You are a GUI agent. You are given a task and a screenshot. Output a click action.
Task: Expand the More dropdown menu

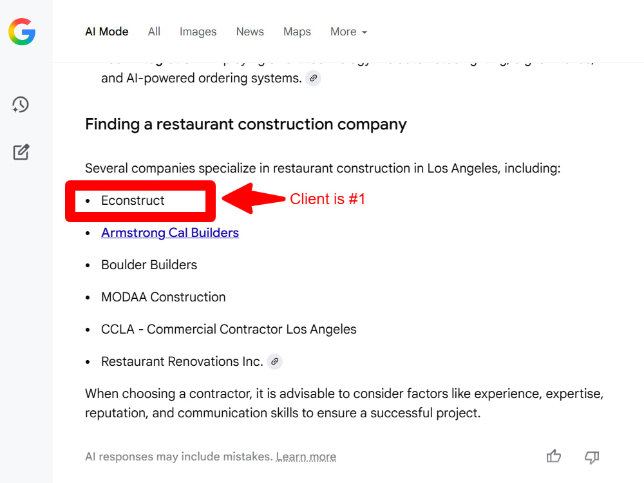point(348,32)
